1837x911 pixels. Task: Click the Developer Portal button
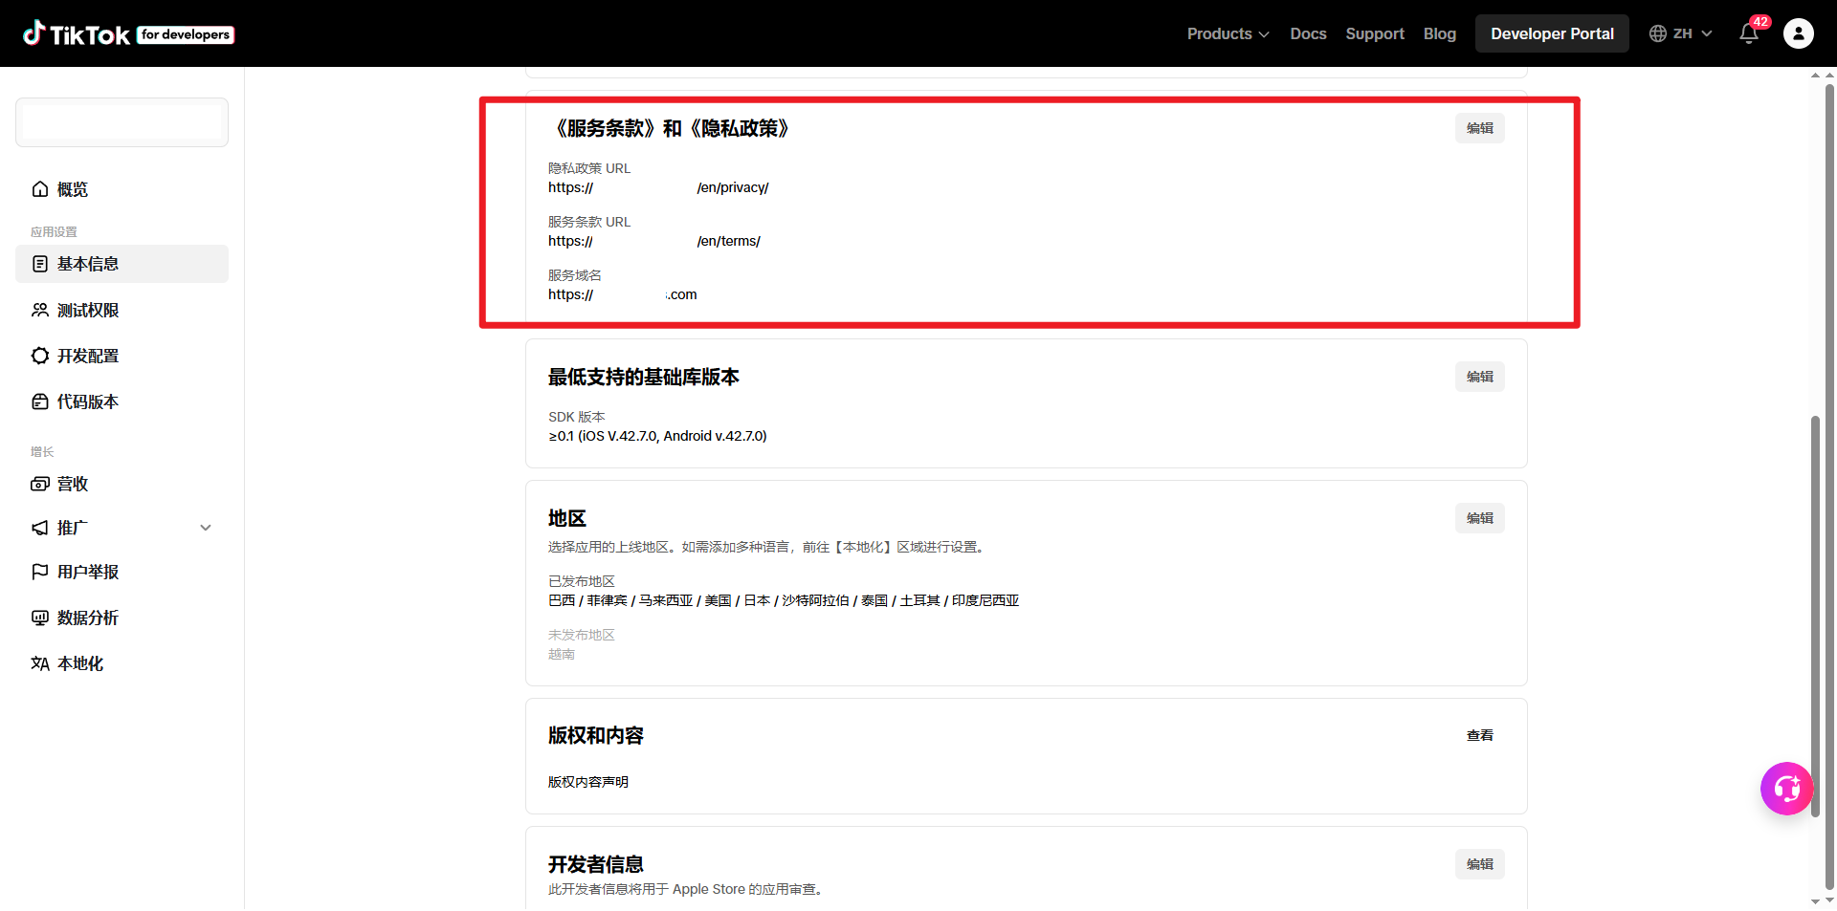1552,33
